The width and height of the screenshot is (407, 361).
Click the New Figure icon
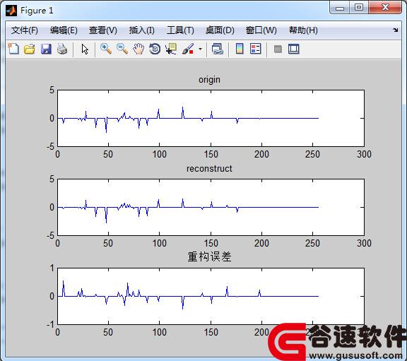pyautogui.click(x=13, y=49)
